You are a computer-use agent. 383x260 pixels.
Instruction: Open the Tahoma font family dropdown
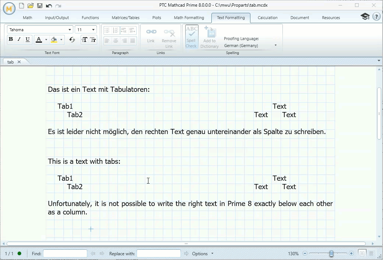(70, 29)
